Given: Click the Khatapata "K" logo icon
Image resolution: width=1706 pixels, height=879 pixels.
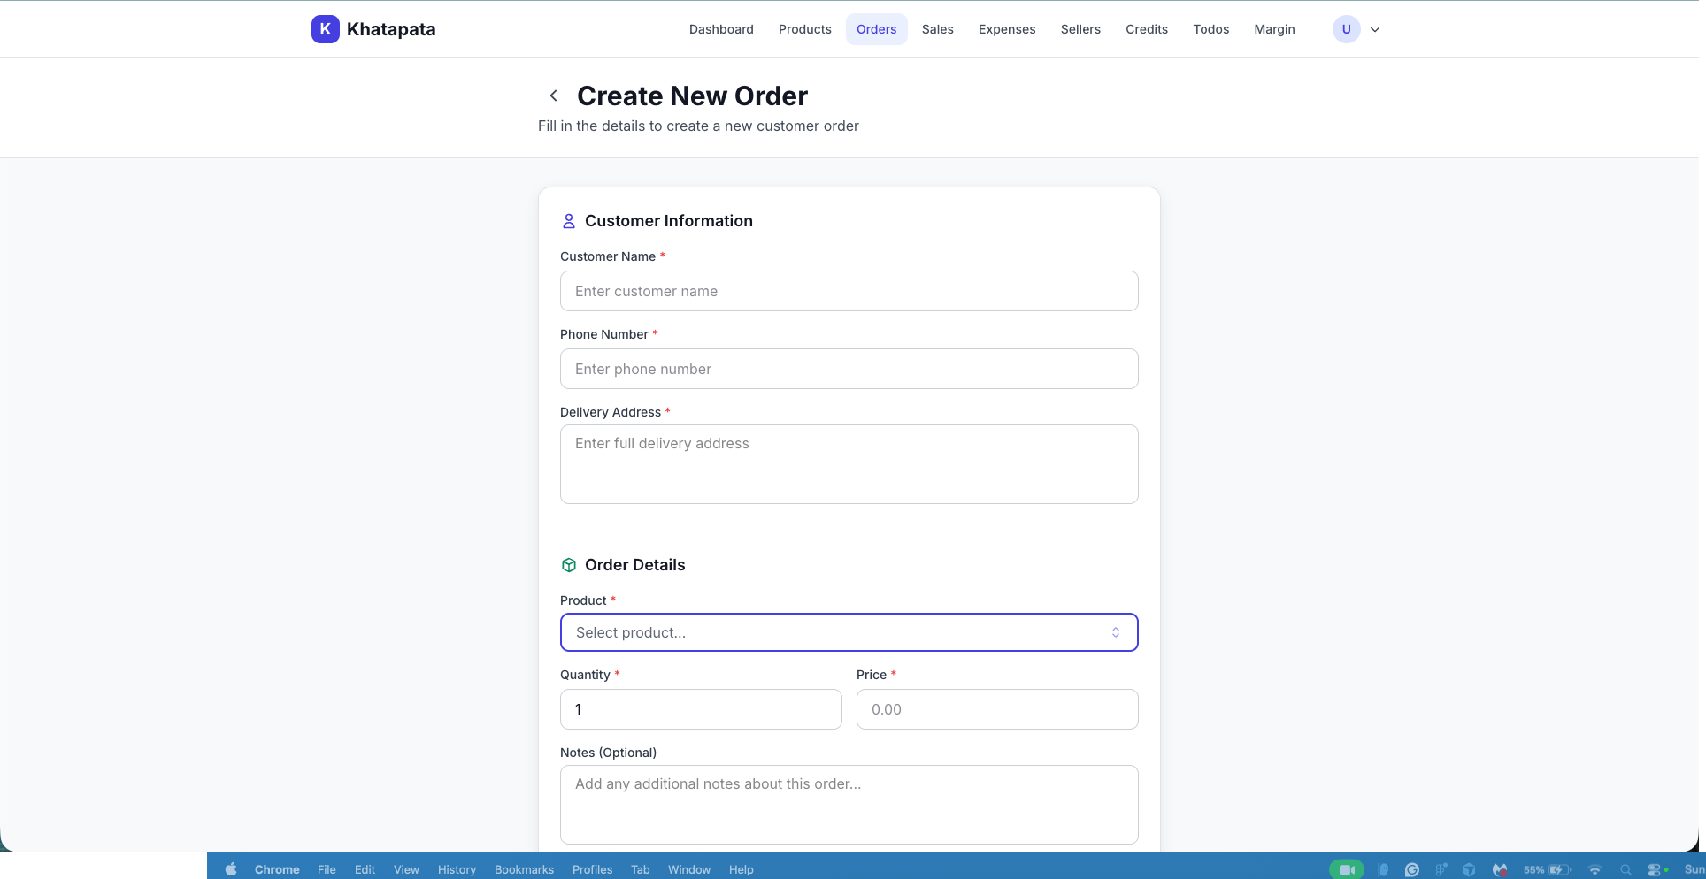Looking at the screenshot, I should coord(325,28).
